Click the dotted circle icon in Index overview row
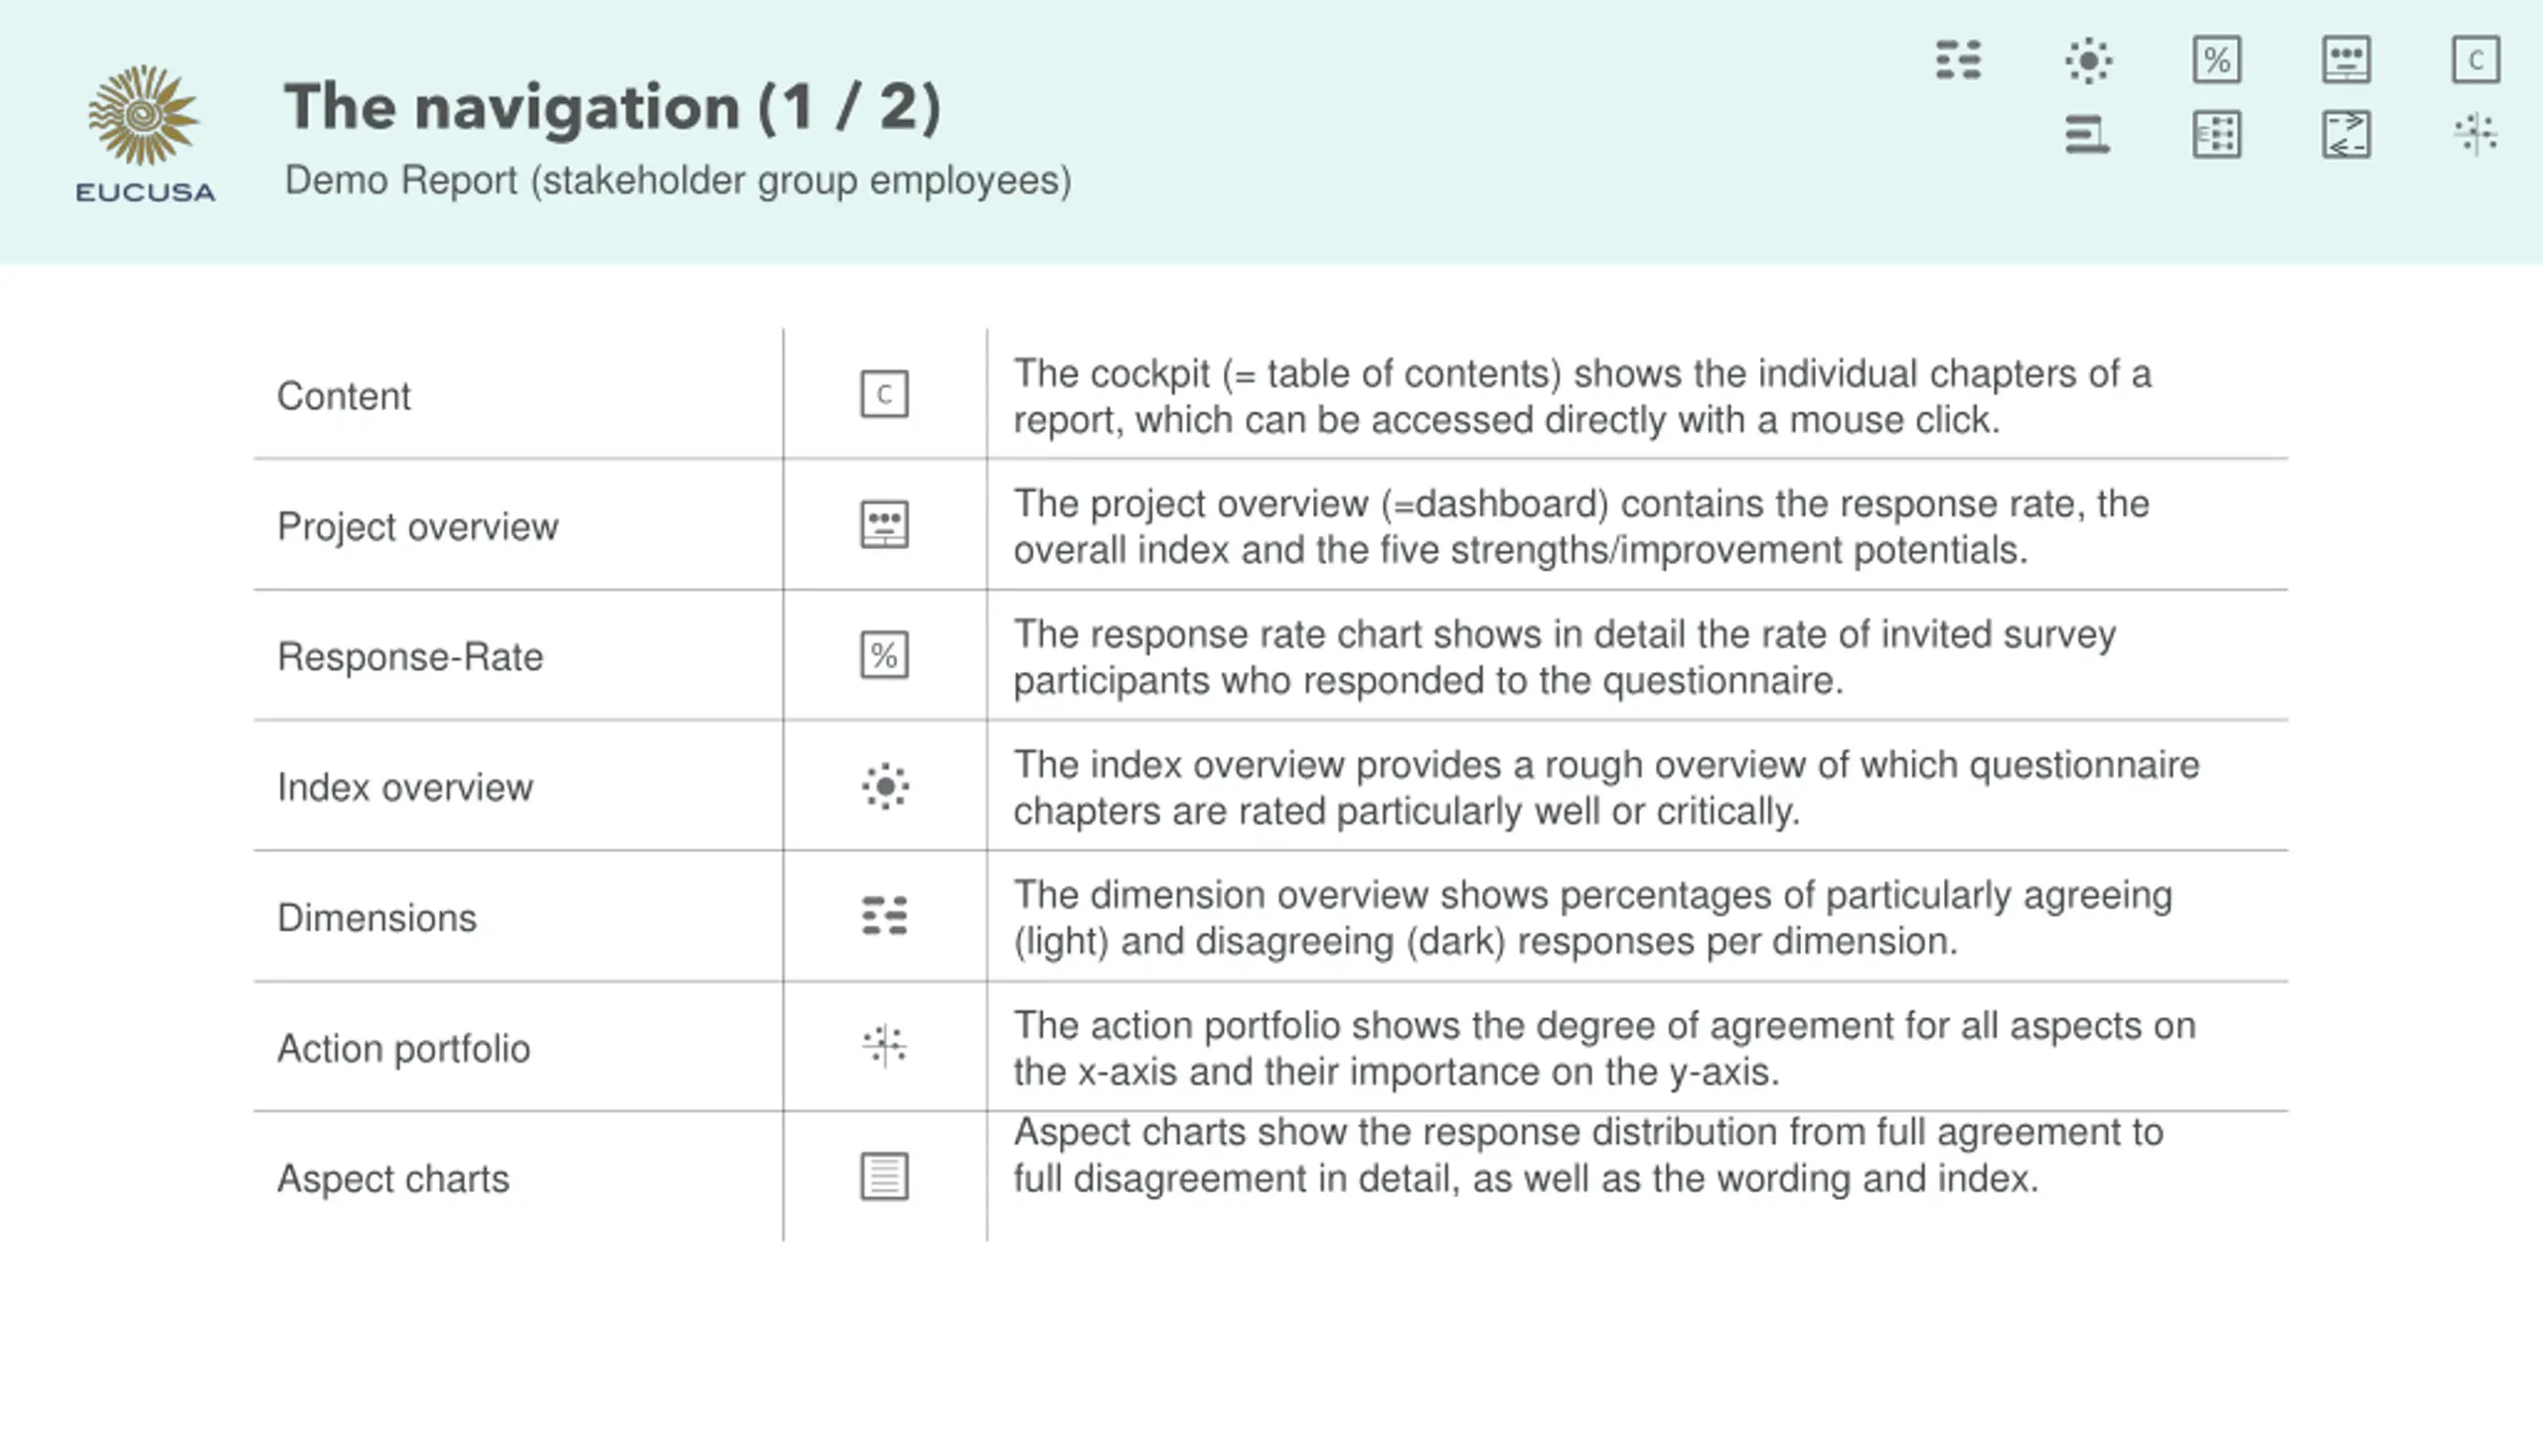 coord(884,786)
